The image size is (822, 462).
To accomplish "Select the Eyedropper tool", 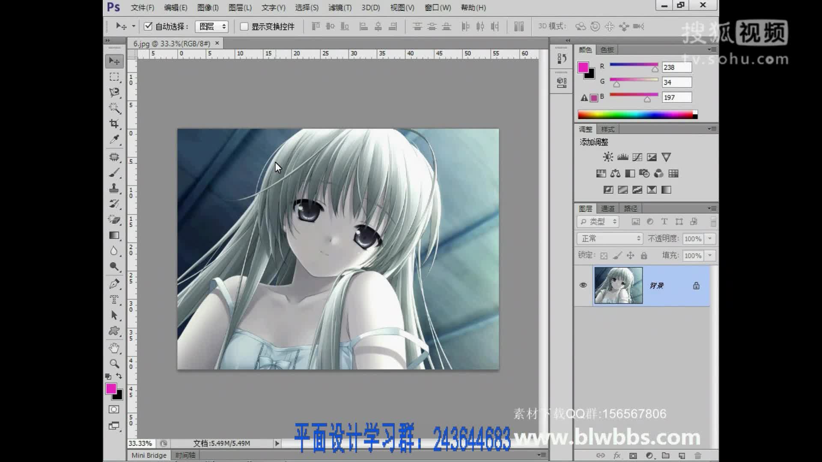I will point(114,139).
